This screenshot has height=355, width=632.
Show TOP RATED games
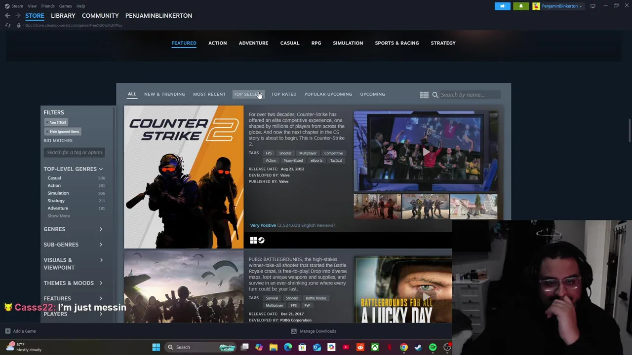pos(283,94)
